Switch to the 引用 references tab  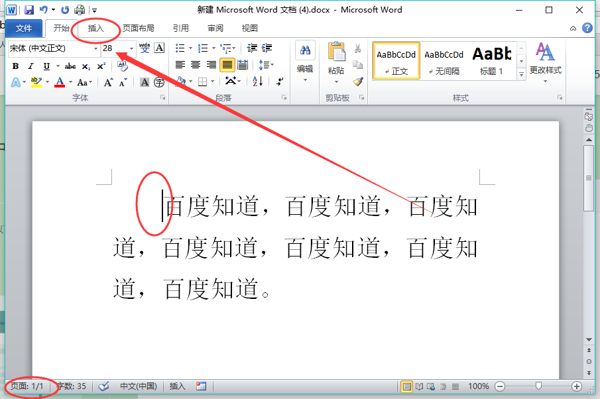(x=180, y=28)
